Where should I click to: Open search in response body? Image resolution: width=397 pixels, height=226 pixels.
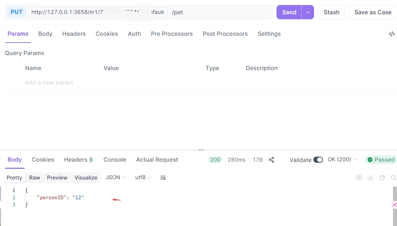coord(393,178)
